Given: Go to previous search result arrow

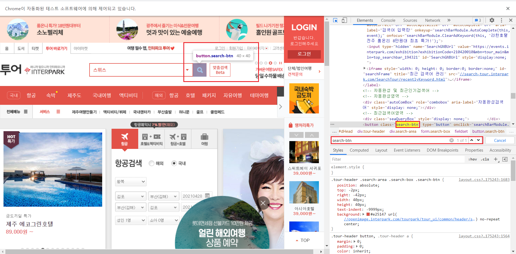Looking at the screenshot, I should pyautogui.click(x=472, y=140).
